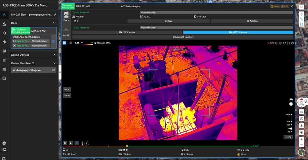Viewport: 308px width, 160px height.
Task: Click yellow waypoint marker on flight progress bar
Action: click(127, 146)
